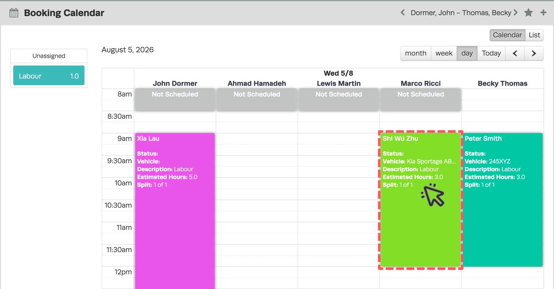The height and width of the screenshot is (289, 554).
Task: Click the Lewis Martin column header
Action: tap(339, 84)
